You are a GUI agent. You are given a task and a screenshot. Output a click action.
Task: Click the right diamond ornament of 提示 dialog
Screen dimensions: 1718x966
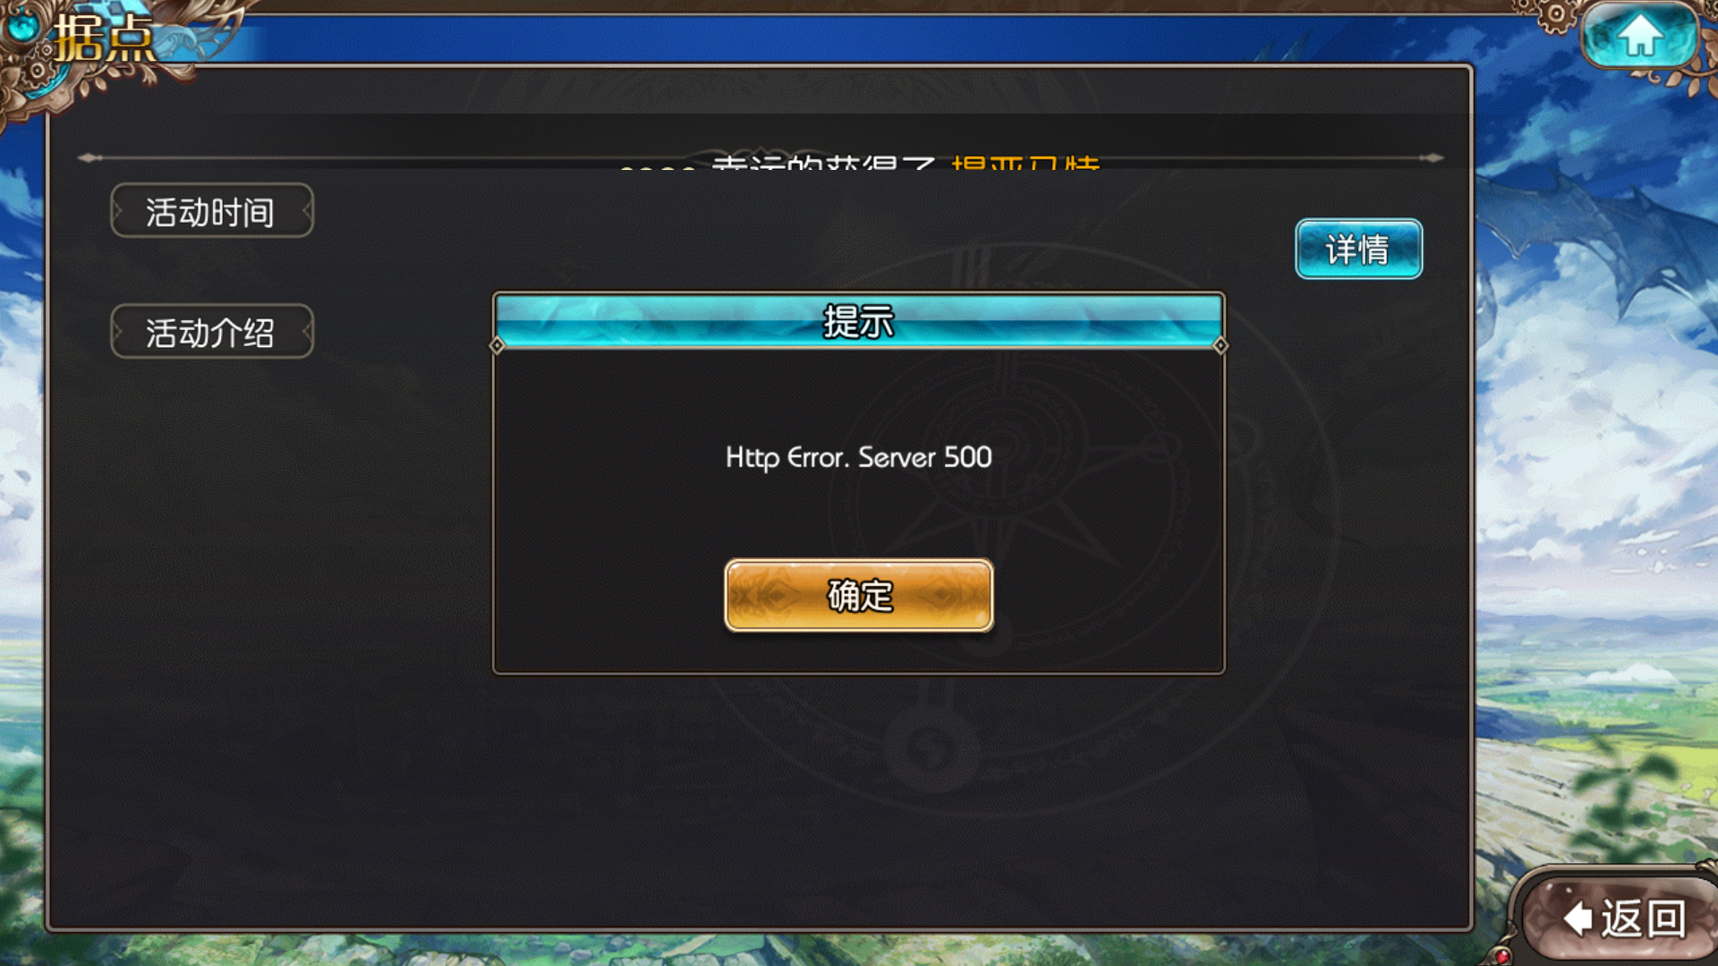coord(1220,345)
